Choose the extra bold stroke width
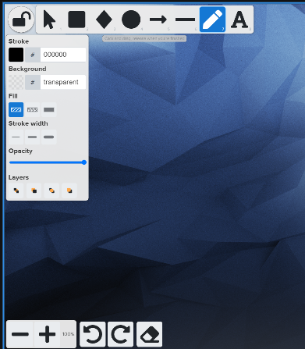 pos(49,137)
